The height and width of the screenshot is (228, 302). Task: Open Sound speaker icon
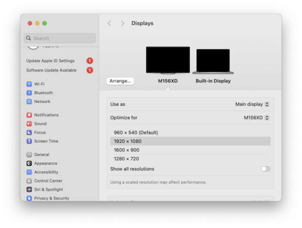pyautogui.click(x=29, y=124)
